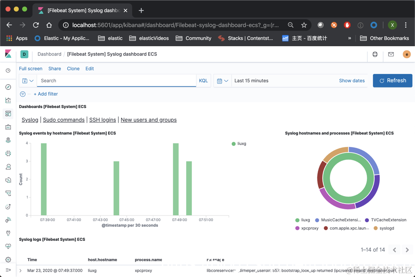Click the Share menu item
The image size is (415, 277).
(x=54, y=69)
